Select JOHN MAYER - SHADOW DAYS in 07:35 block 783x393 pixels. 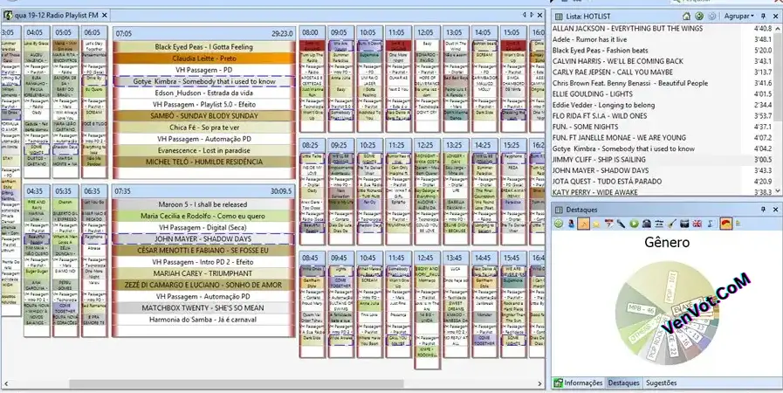(x=203, y=238)
